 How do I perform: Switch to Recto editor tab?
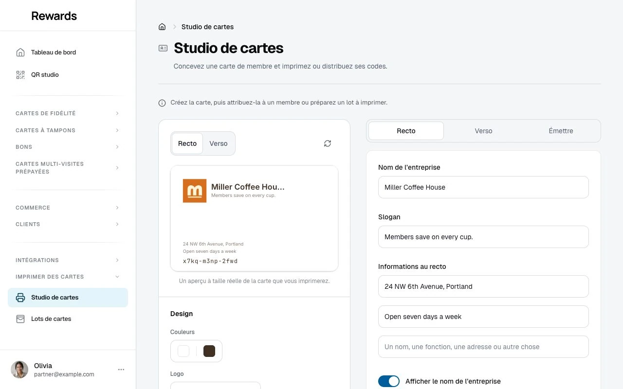[x=406, y=131]
